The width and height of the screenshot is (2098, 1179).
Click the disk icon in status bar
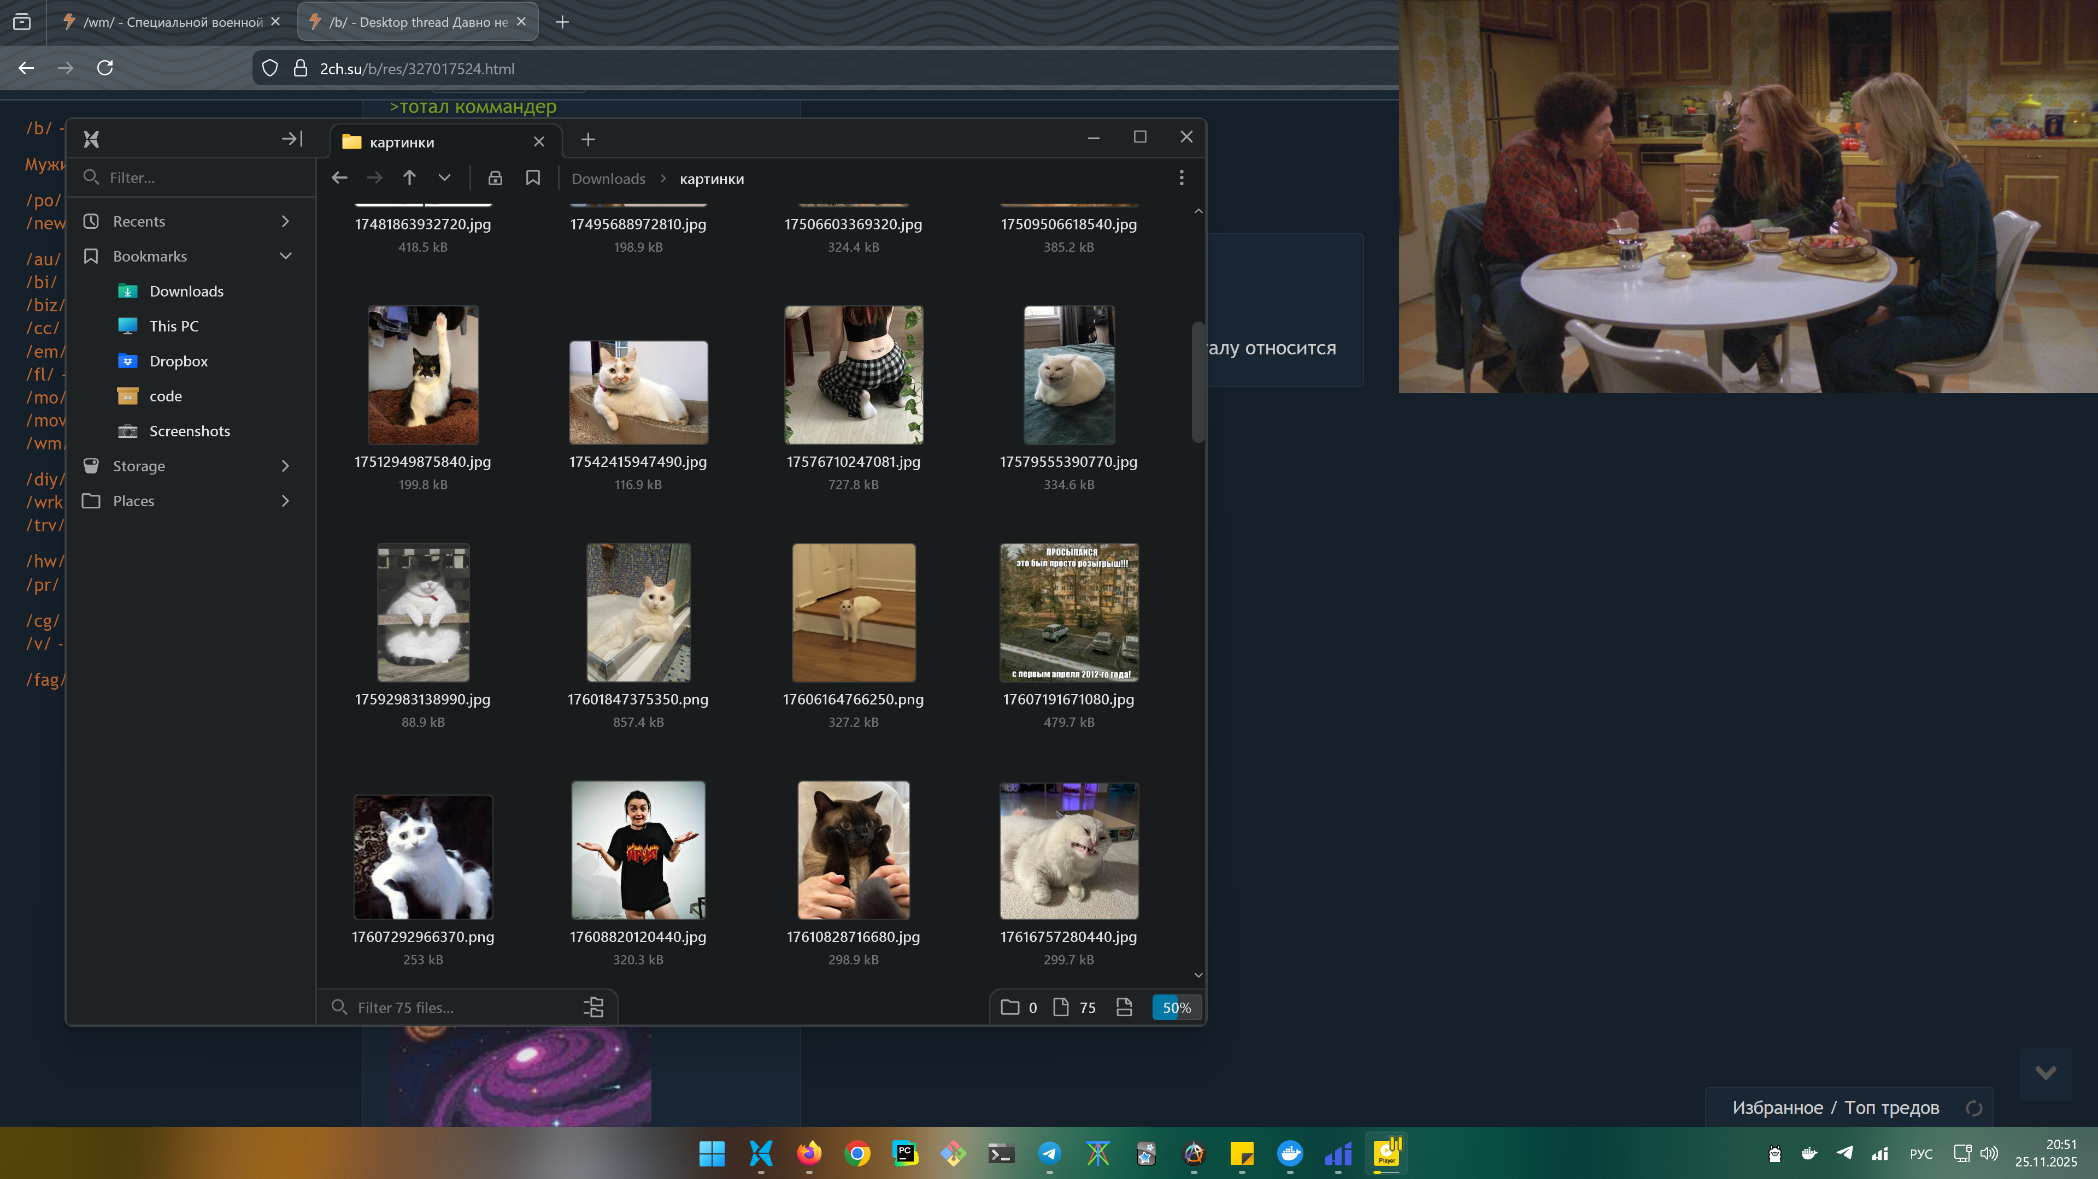point(1124,1008)
